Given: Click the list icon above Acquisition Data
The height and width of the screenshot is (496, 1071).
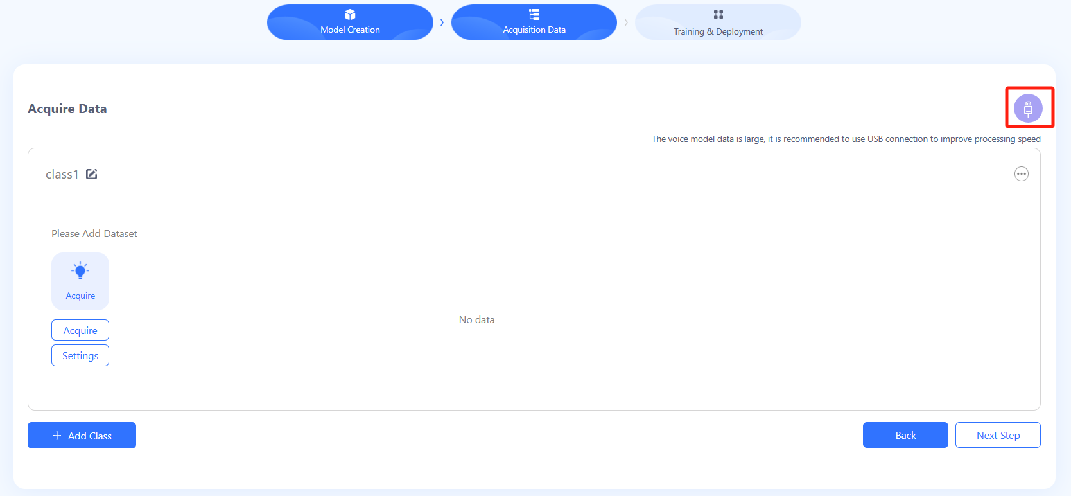Looking at the screenshot, I should click(x=534, y=15).
